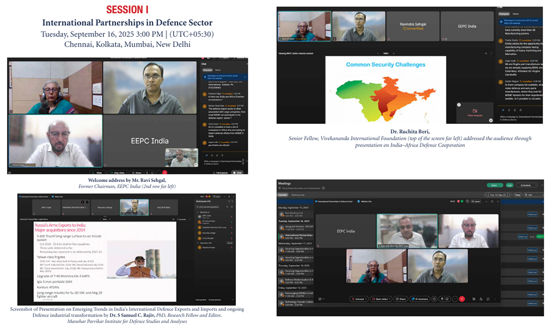Screen dimensions: 556x328
Task: Click the Share button in bottom-right meeting controls
Action: coord(401,299)
